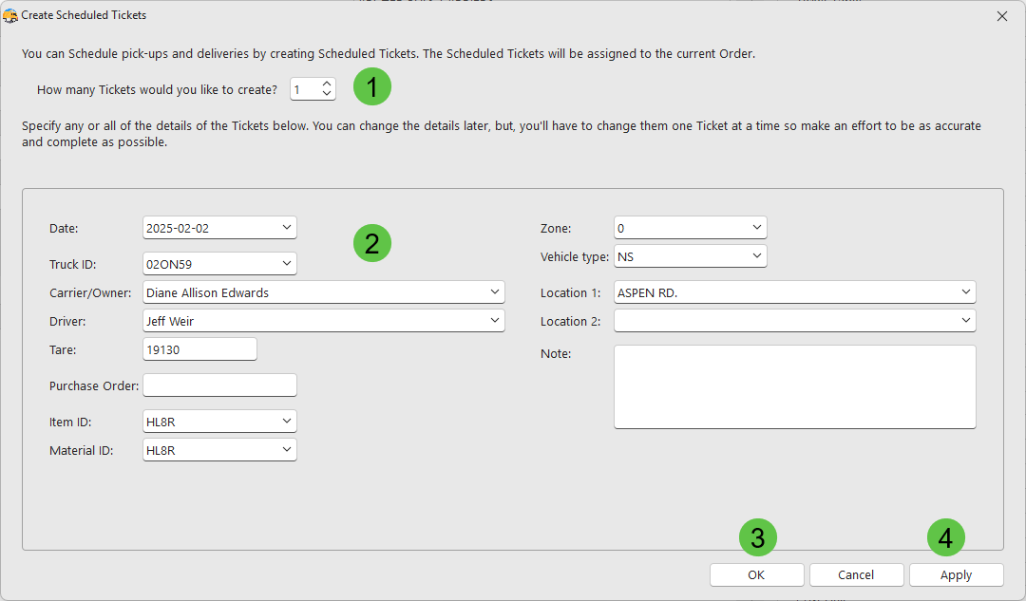Expand the Vehicle type dropdown
The height and width of the screenshot is (601, 1026).
tap(756, 256)
